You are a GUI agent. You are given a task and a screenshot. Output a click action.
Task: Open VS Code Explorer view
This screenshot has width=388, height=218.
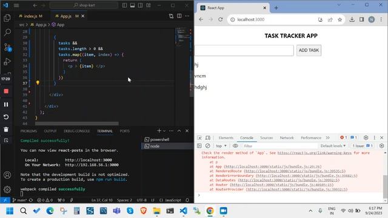[x=7, y=18]
